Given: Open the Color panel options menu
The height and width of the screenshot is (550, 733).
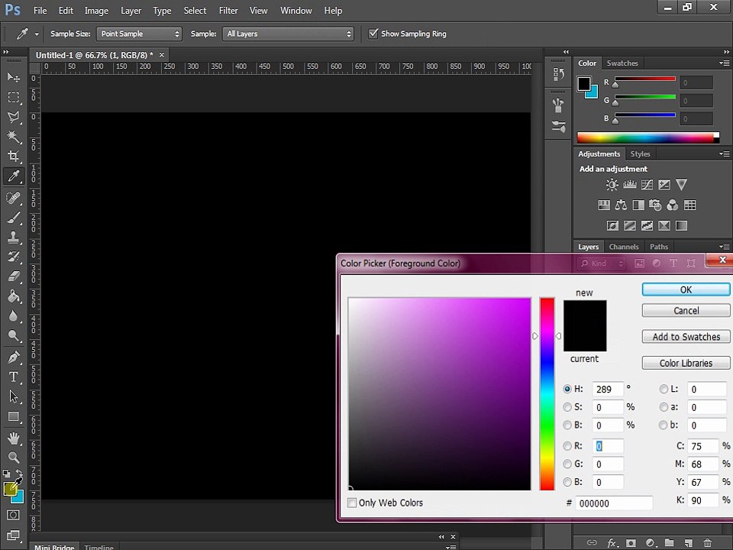Looking at the screenshot, I should (x=724, y=63).
